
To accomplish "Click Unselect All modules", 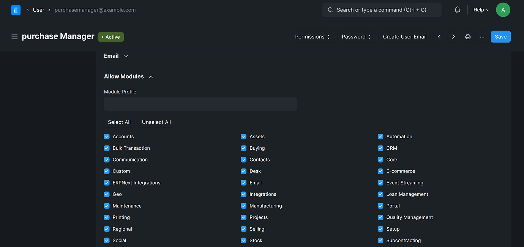I will point(156,122).
